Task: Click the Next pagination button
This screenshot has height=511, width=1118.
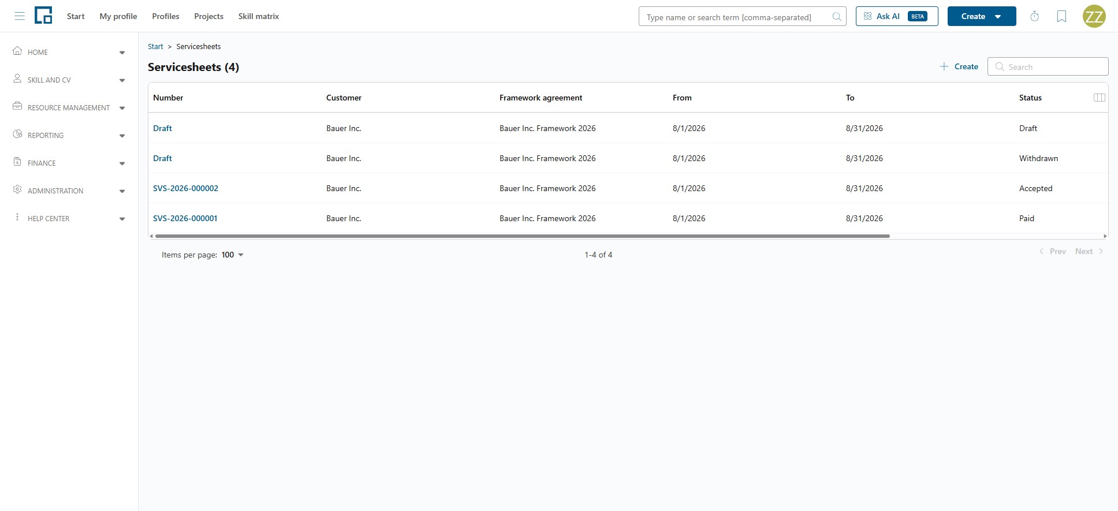Action: pos(1089,251)
